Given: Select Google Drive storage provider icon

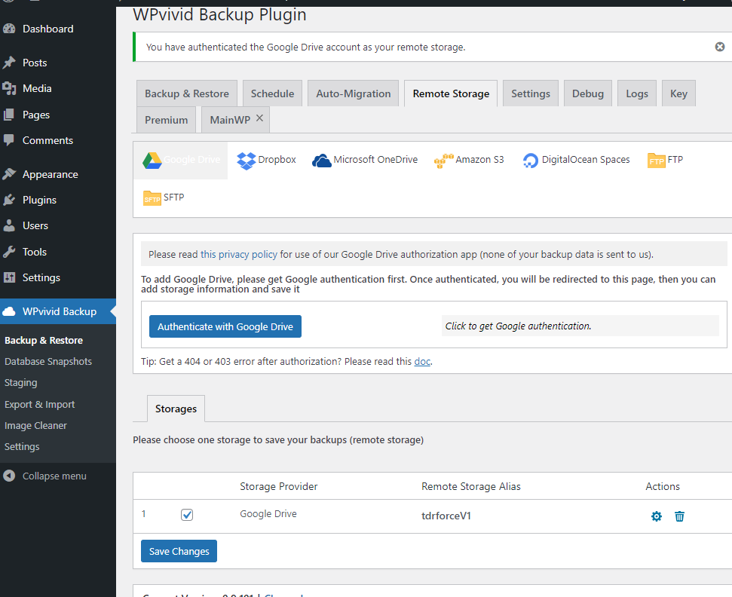Looking at the screenshot, I should coord(152,160).
